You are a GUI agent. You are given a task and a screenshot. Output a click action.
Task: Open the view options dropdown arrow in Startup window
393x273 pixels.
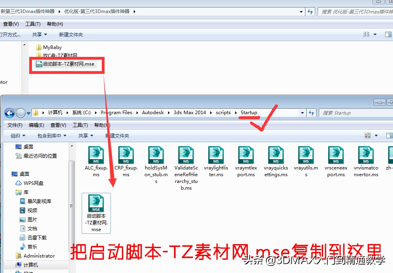point(376,136)
